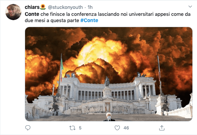Viewport: 197px width, 135px height.
Task: Click the masked man in the photo
Action: coord(109,117)
